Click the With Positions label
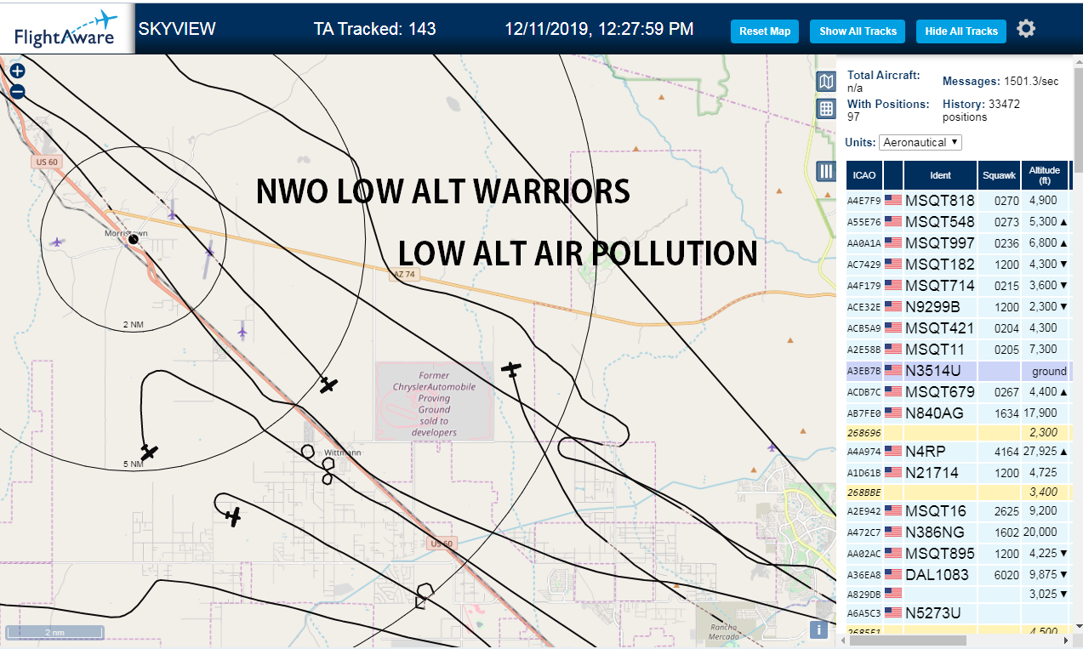Image resolution: width=1083 pixels, height=649 pixels. point(888,104)
